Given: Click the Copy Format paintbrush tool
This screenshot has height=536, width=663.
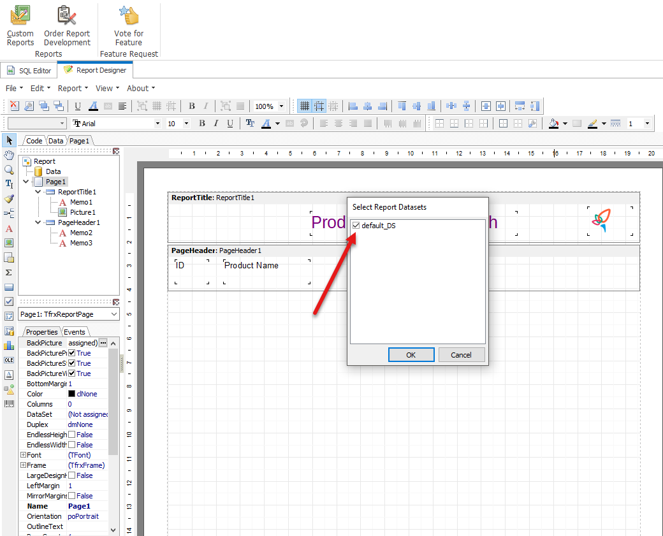Looking at the screenshot, I should (x=9, y=199).
